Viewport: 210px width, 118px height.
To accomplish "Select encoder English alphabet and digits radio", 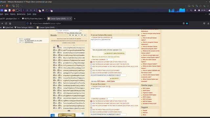I will (91, 104).
